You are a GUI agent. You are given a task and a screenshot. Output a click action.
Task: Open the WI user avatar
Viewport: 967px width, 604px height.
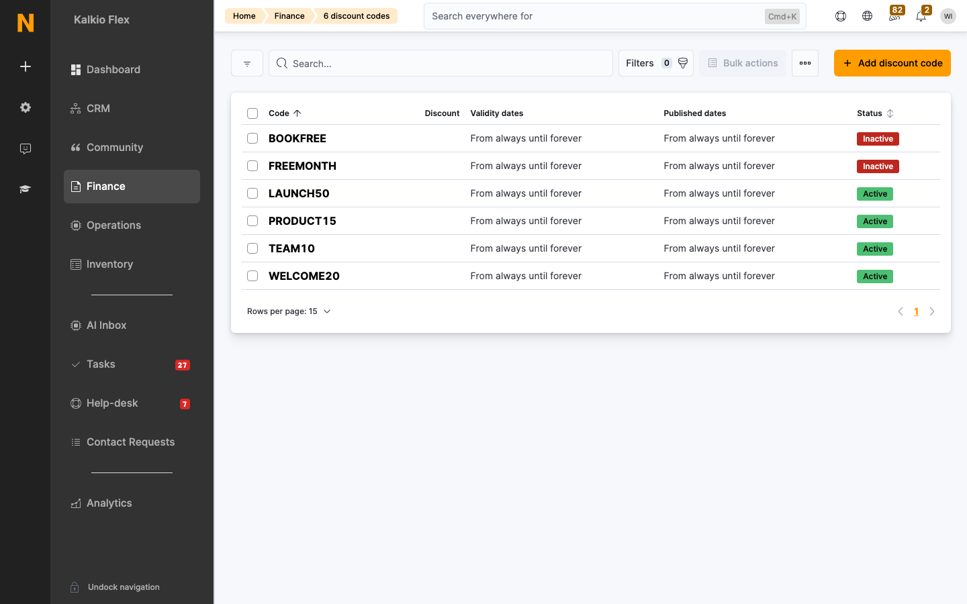[x=948, y=16]
